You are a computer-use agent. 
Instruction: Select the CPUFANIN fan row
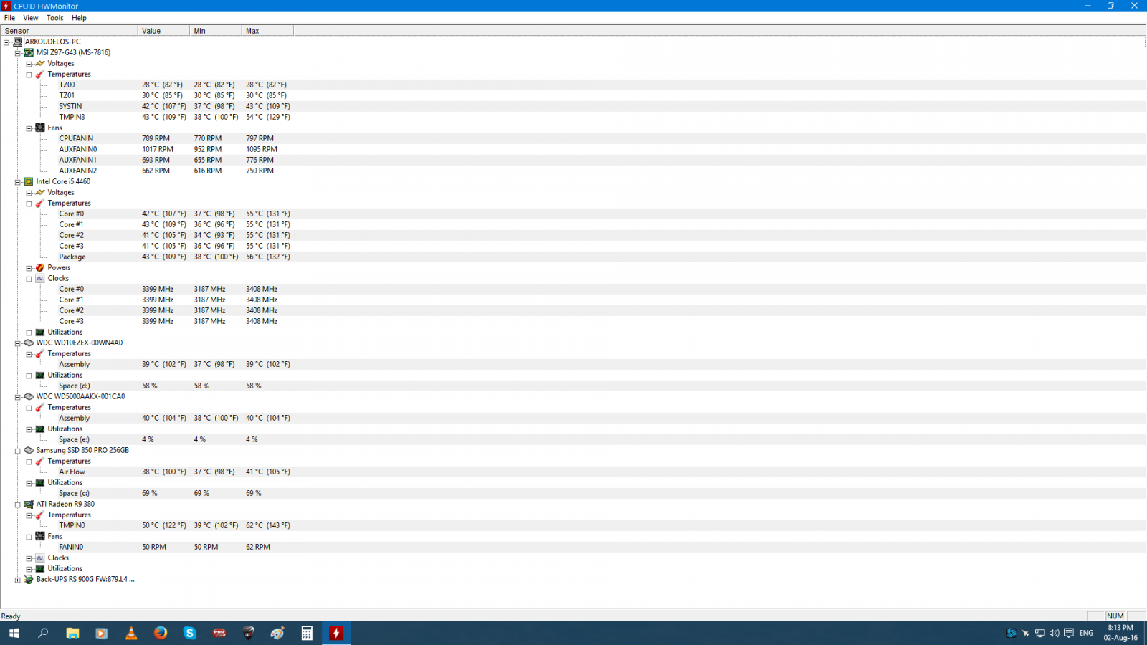pos(573,138)
